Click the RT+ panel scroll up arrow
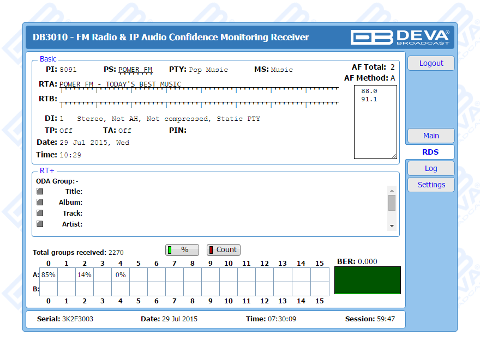Viewport: 480px width, 354px height. tap(392, 190)
